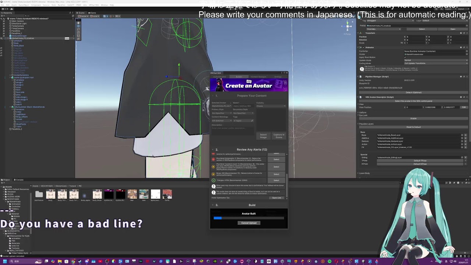Open the Authentication tab in SDK
This screenshot has width=471, height=265.
coord(220,77)
